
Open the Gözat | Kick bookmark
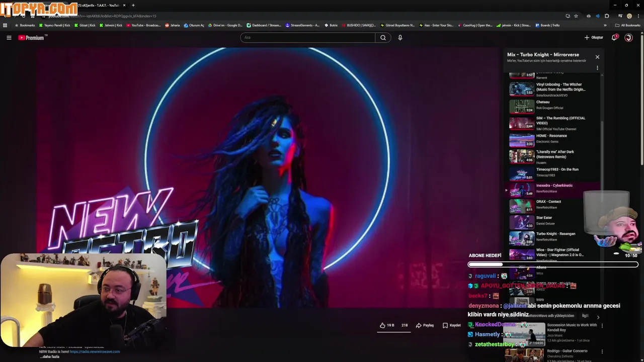tap(85, 25)
